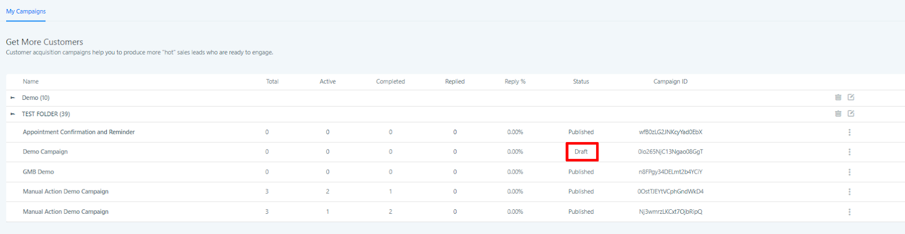Delete the TEST FOLDER (39) via trash icon

coord(838,113)
